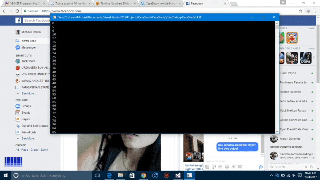Click the console window scroll down arrow

pyautogui.click(x=277, y=131)
